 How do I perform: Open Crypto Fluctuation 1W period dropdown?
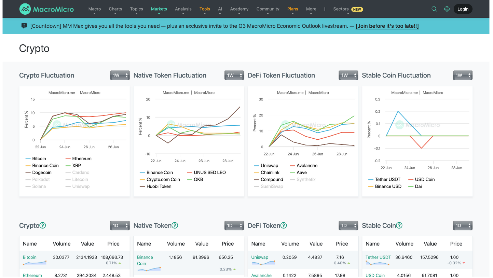120,75
